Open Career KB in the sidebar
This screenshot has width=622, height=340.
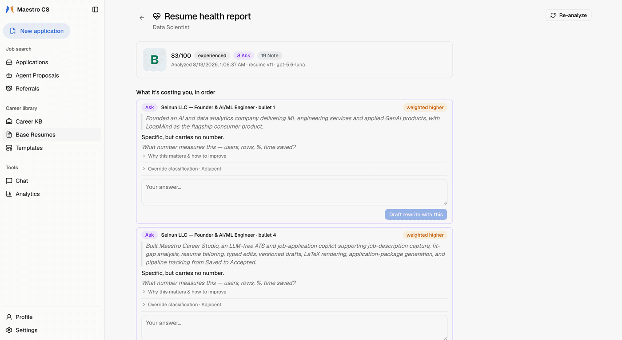[x=52, y=121]
